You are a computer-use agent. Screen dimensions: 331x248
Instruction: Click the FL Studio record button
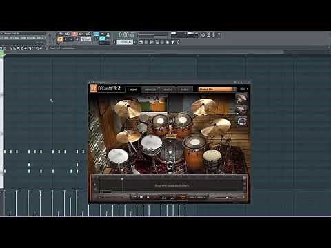point(77,39)
